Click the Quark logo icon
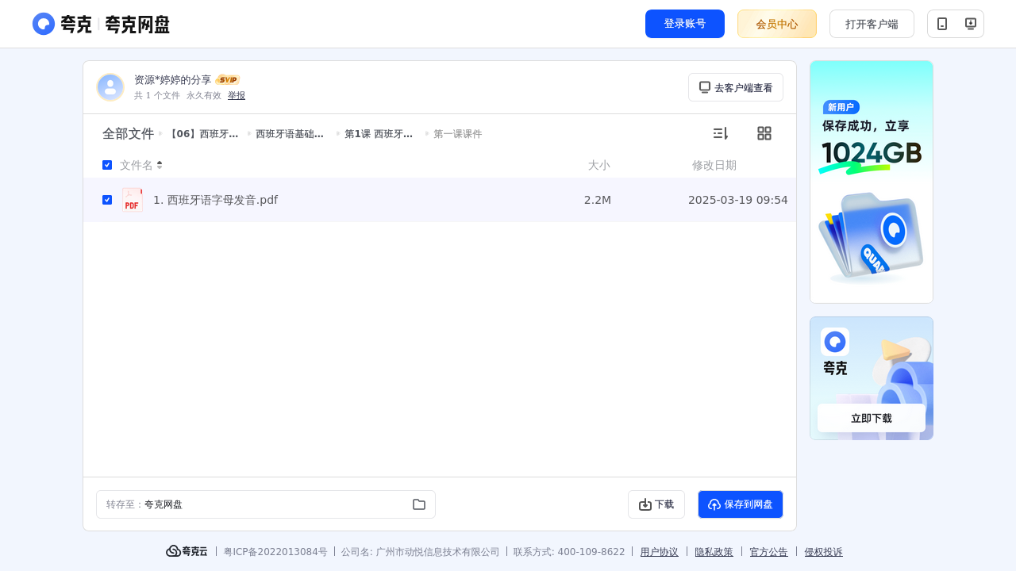Image resolution: width=1016 pixels, height=571 pixels. click(44, 24)
